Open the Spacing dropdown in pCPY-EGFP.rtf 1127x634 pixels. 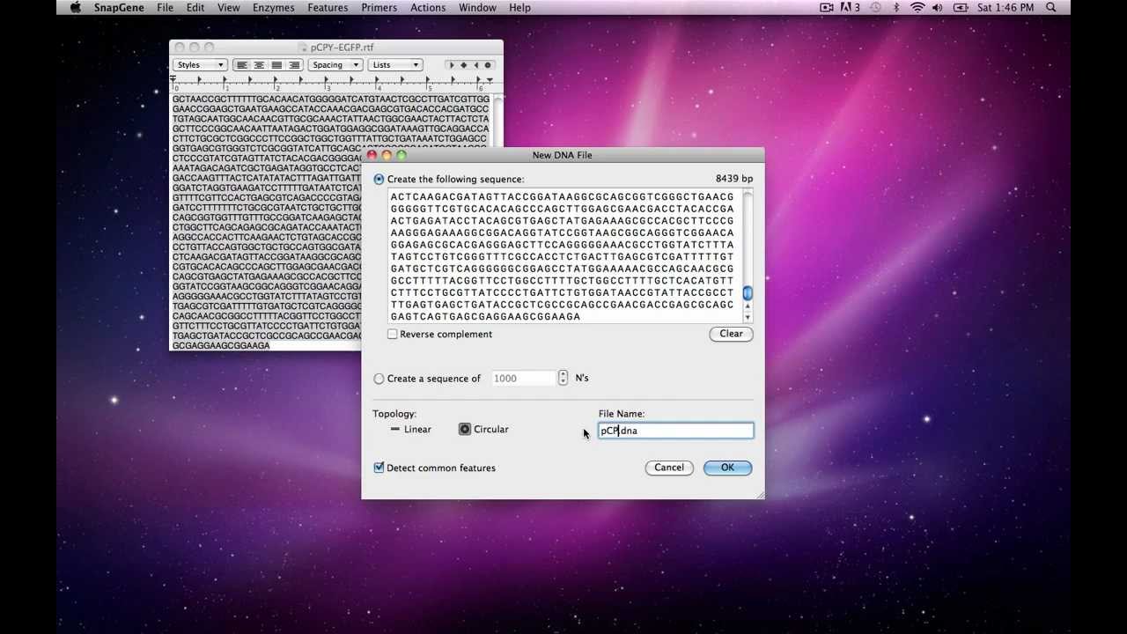(335, 65)
